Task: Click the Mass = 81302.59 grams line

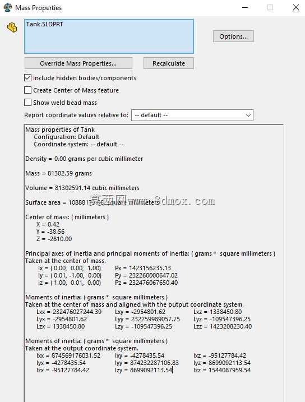Action: (x=58, y=173)
